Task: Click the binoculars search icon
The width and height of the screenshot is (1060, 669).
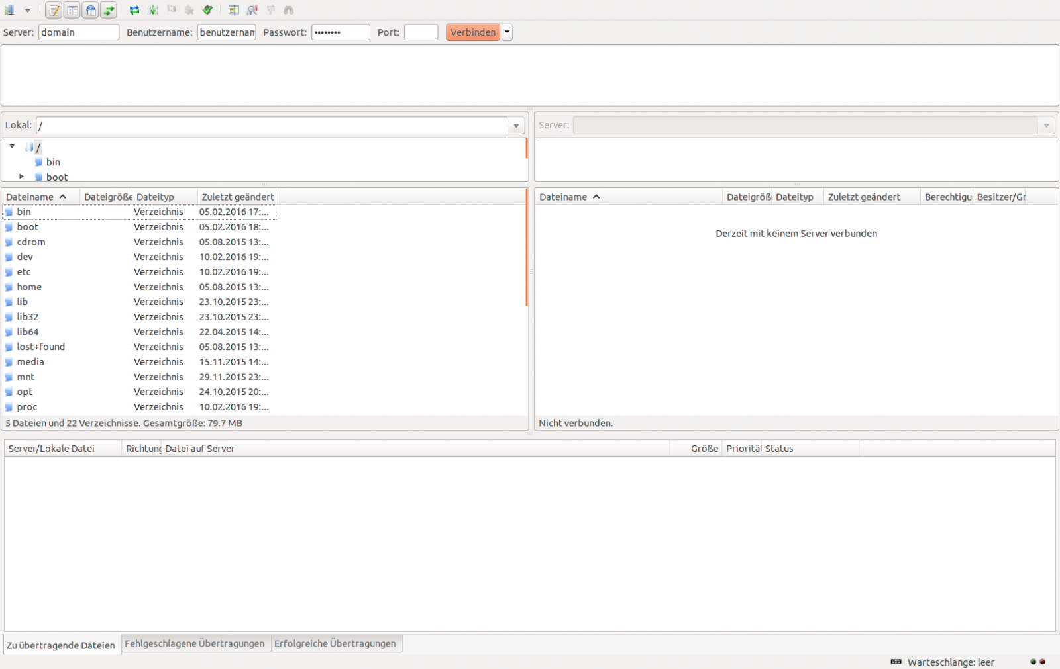Action: pos(289,10)
